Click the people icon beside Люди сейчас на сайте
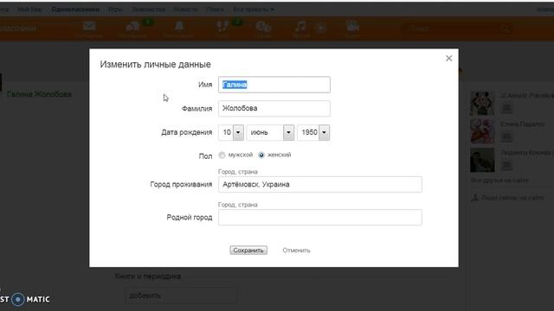The width and height of the screenshot is (554, 311). 474,198
